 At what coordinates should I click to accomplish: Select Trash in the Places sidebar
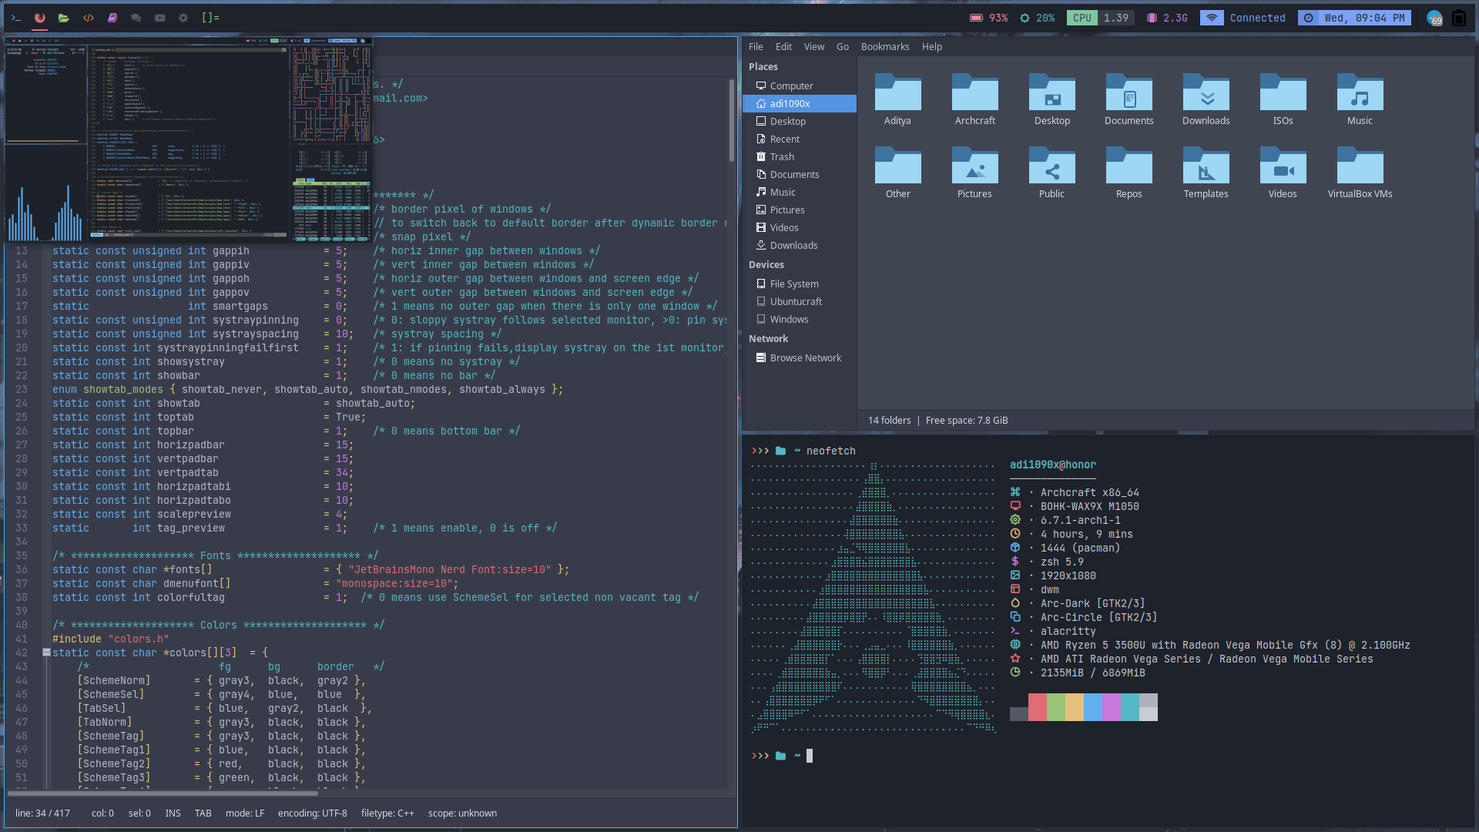pyautogui.click(x=782, y=157)
